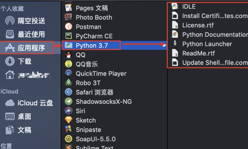Click the Sketch diamond icon
Image resolution: width=248 pixels, height=149 pixels.
tap(69, 120)
